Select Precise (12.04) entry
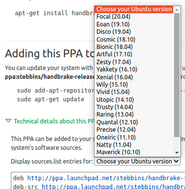The height and width of the screenshot is (189, 185). click(x=134, y=130)
